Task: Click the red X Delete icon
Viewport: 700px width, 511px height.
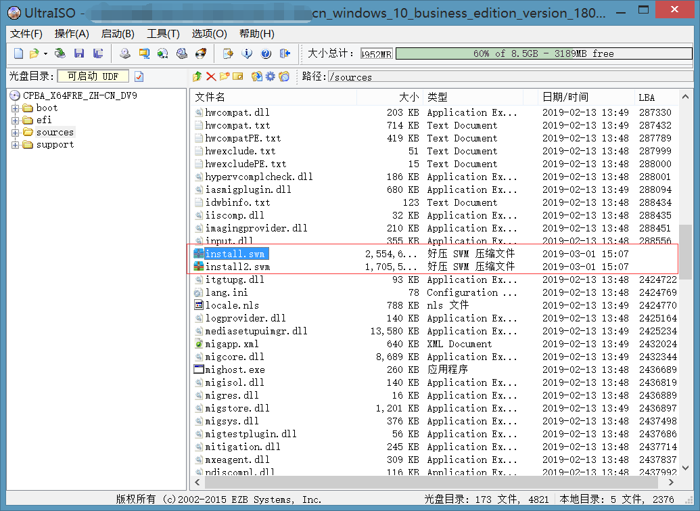Action: click(x=211, y=76)
